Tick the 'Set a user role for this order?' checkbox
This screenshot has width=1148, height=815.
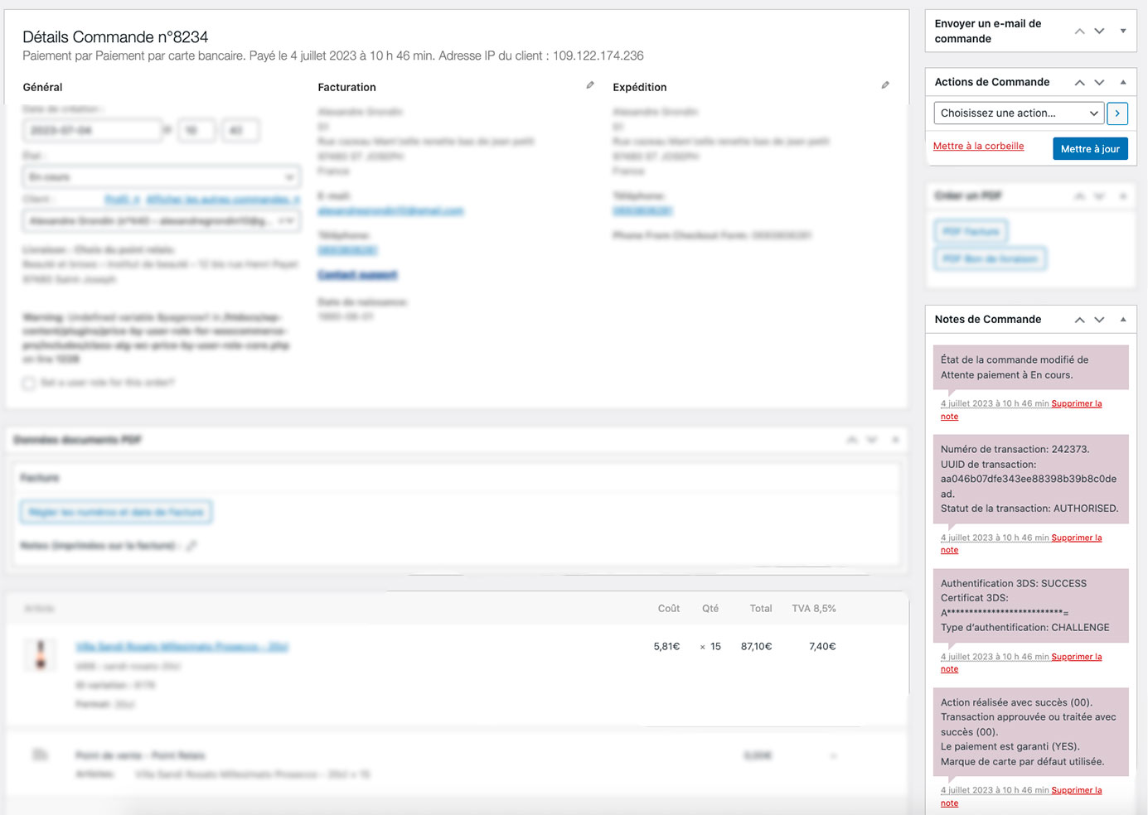29,383
